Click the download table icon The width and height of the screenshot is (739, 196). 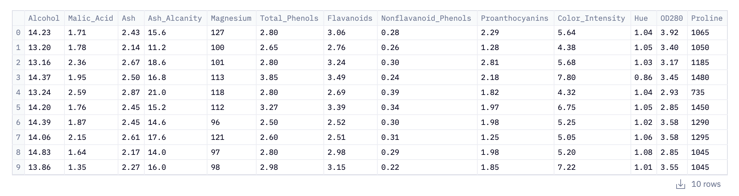680,184
